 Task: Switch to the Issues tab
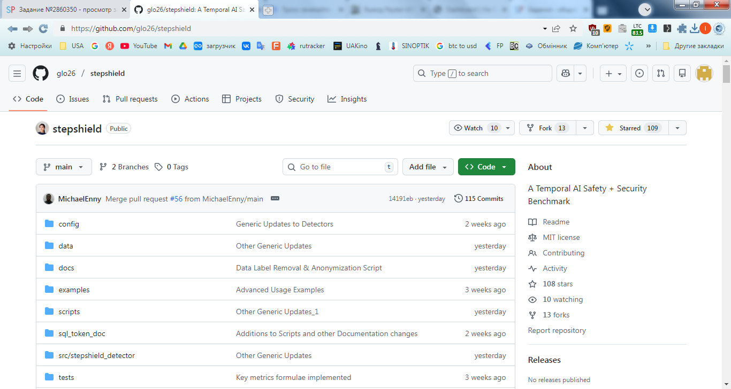73,99
